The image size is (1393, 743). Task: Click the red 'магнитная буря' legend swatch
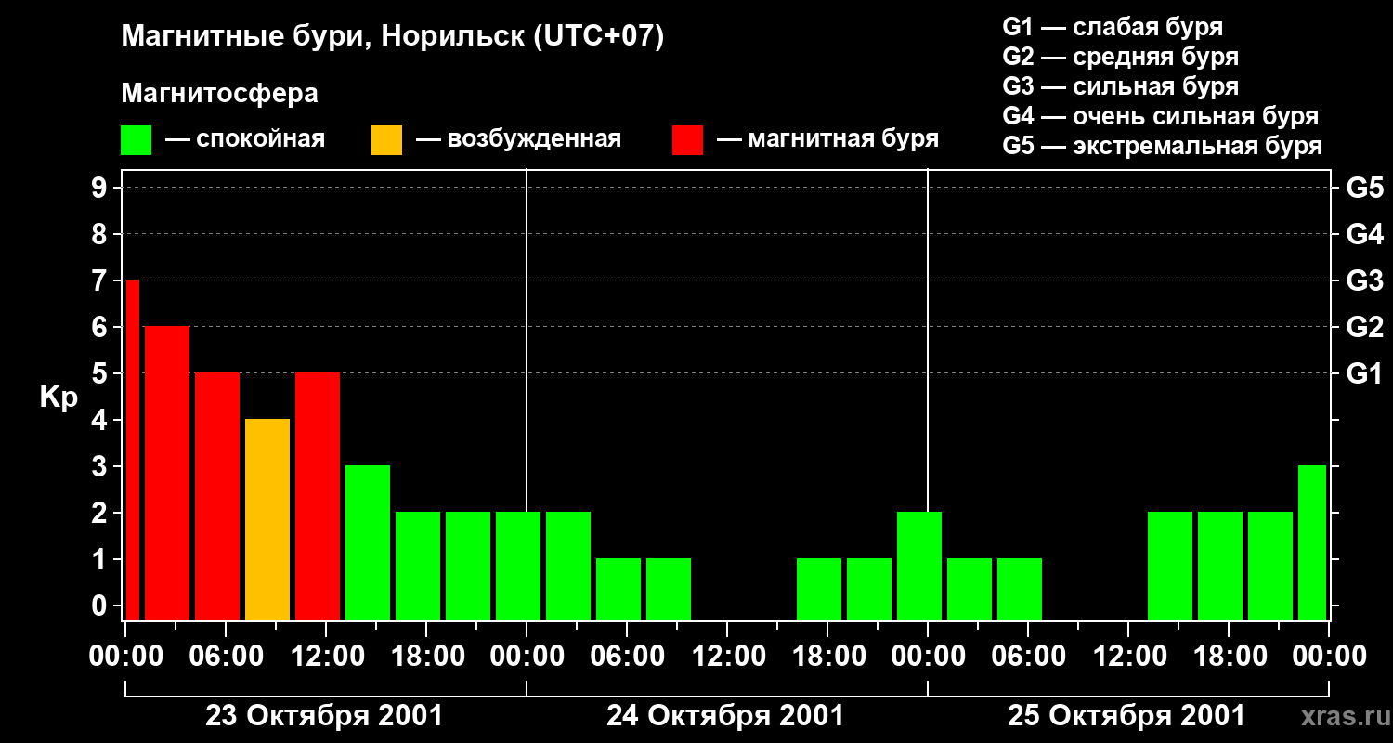(687, 139)
